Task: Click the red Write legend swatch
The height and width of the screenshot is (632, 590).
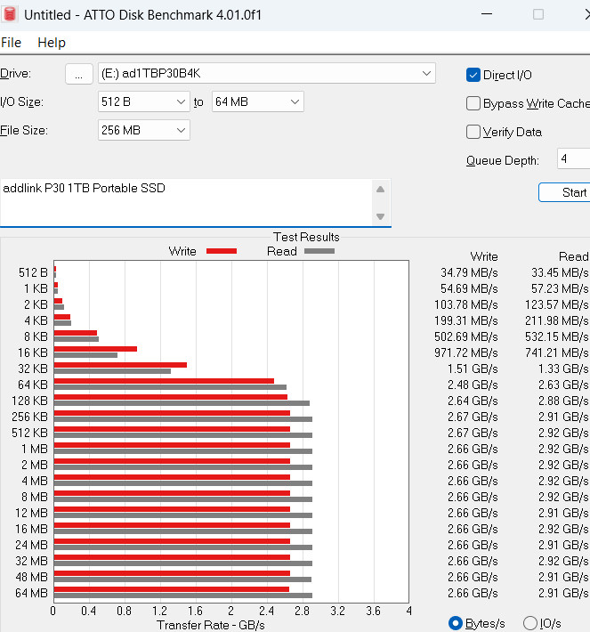Action: pyautogui.click(x=222, y=251)
